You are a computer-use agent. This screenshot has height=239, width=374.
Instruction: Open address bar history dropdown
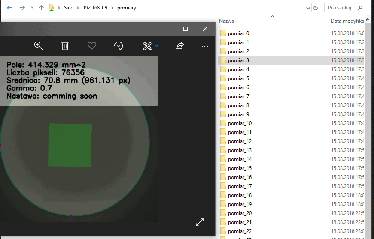tap(308, 8)
